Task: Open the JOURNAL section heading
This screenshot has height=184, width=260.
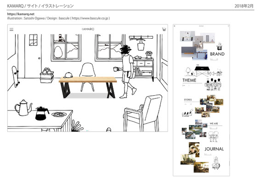Action: (214, 149)
